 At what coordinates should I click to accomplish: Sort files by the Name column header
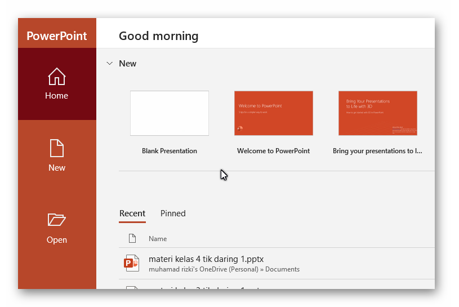[x=158, y=239]
